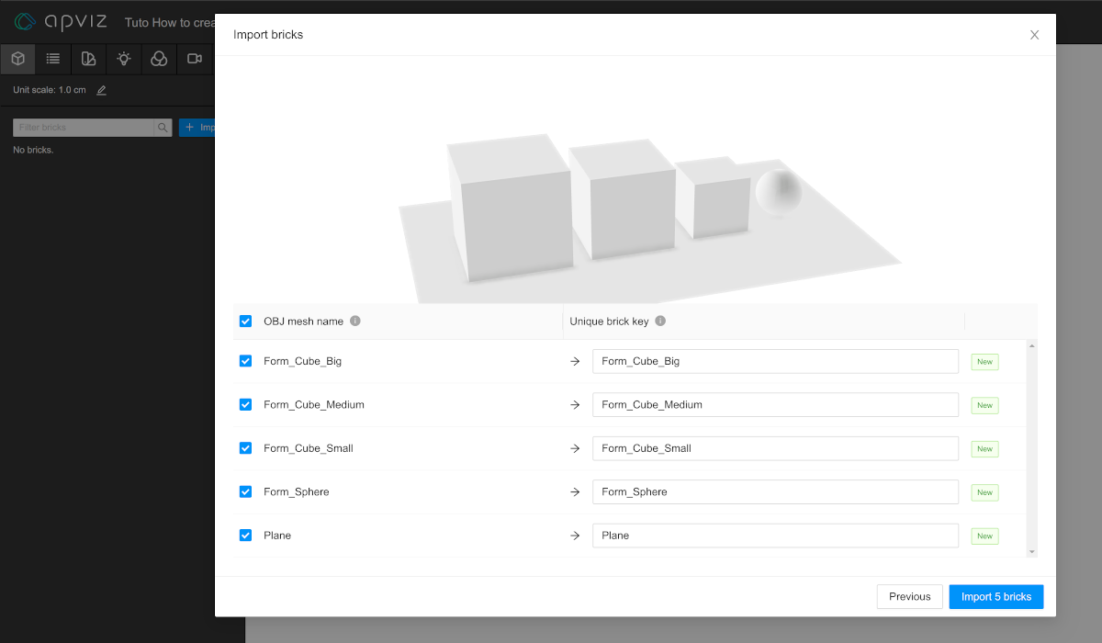The width and height of the screenshot is (1102, 643).
Task: Click the Filter bricks search field
Action: click(x=83, y=128)
